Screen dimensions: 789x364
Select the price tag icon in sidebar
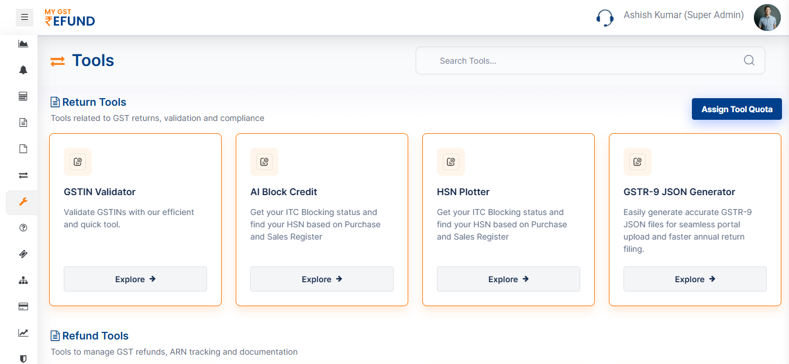[x=23, y=254]
